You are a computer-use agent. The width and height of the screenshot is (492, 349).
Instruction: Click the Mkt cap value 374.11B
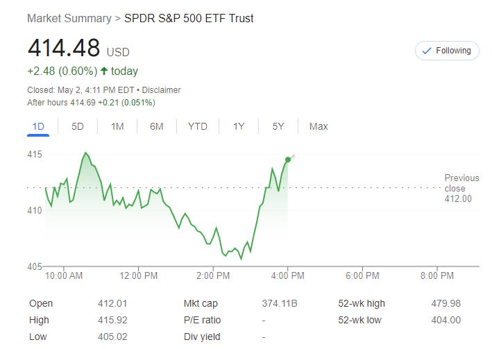tap(279, 303)
